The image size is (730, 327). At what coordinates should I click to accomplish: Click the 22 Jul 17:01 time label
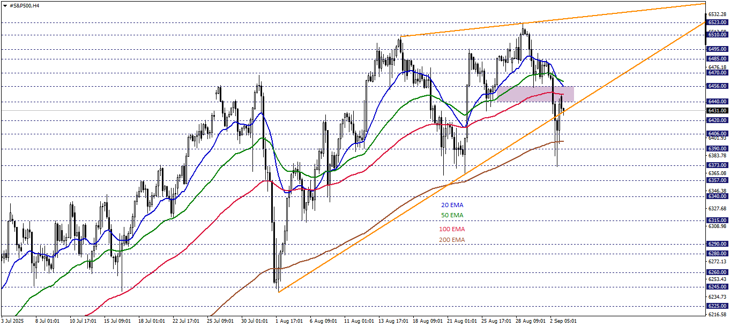[185, 321]
